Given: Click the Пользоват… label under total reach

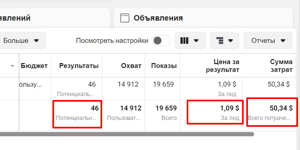Looking at the screenshot, I should pos(123,118).
